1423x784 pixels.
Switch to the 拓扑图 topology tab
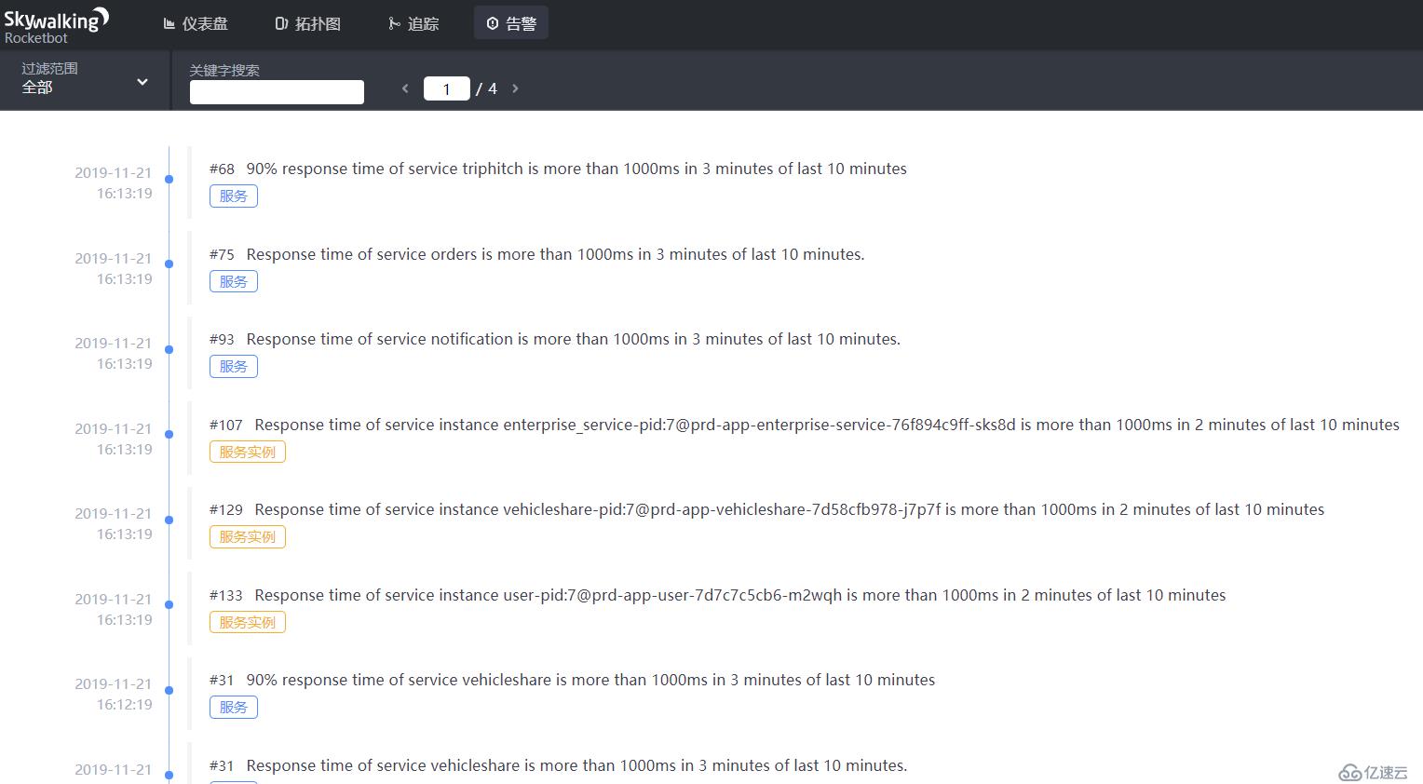pos(308,23)
